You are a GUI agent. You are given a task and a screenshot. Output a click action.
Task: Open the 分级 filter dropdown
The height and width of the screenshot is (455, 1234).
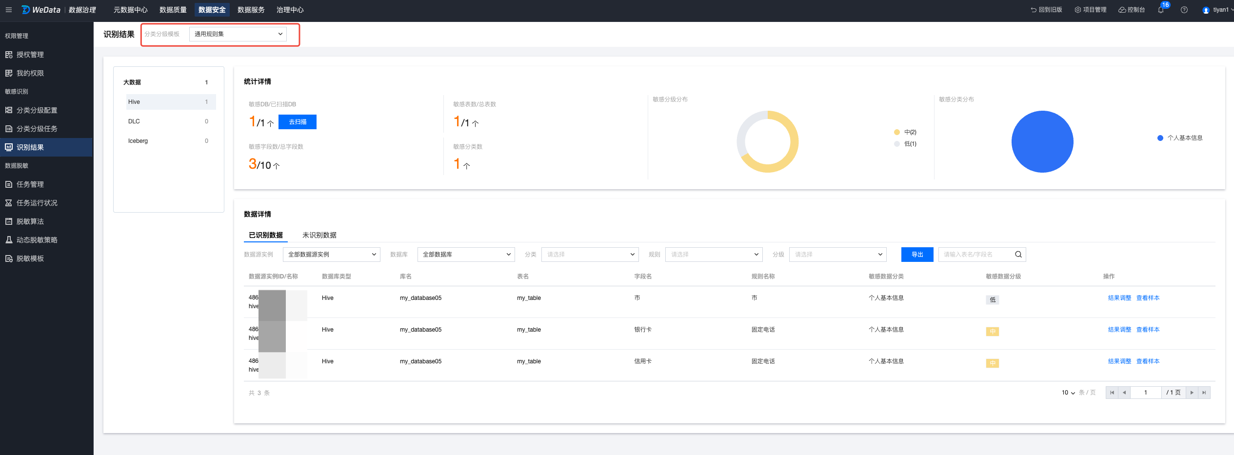coord(837,255)
